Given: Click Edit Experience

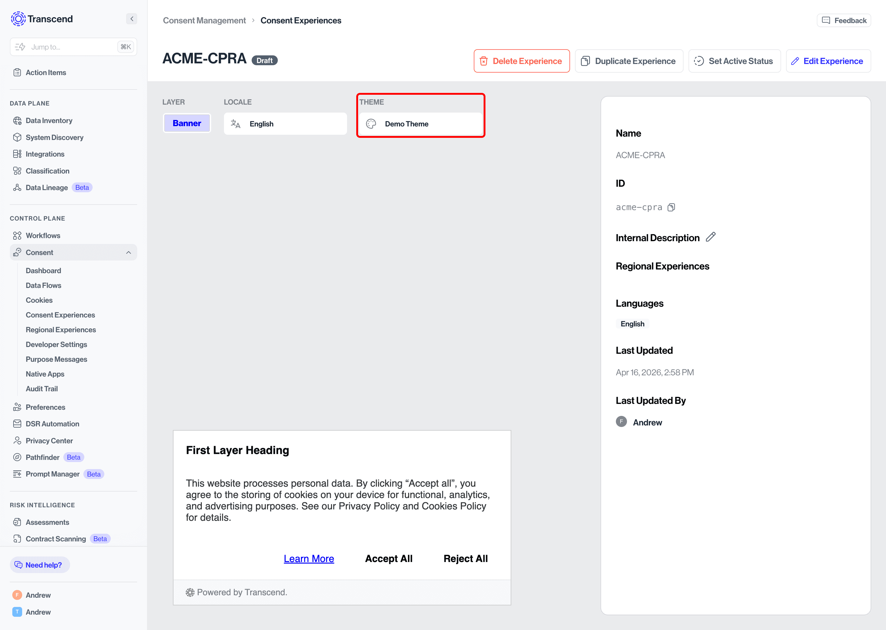Looking at the screenshot, I should pyautogui.click(x=828, y=61).
